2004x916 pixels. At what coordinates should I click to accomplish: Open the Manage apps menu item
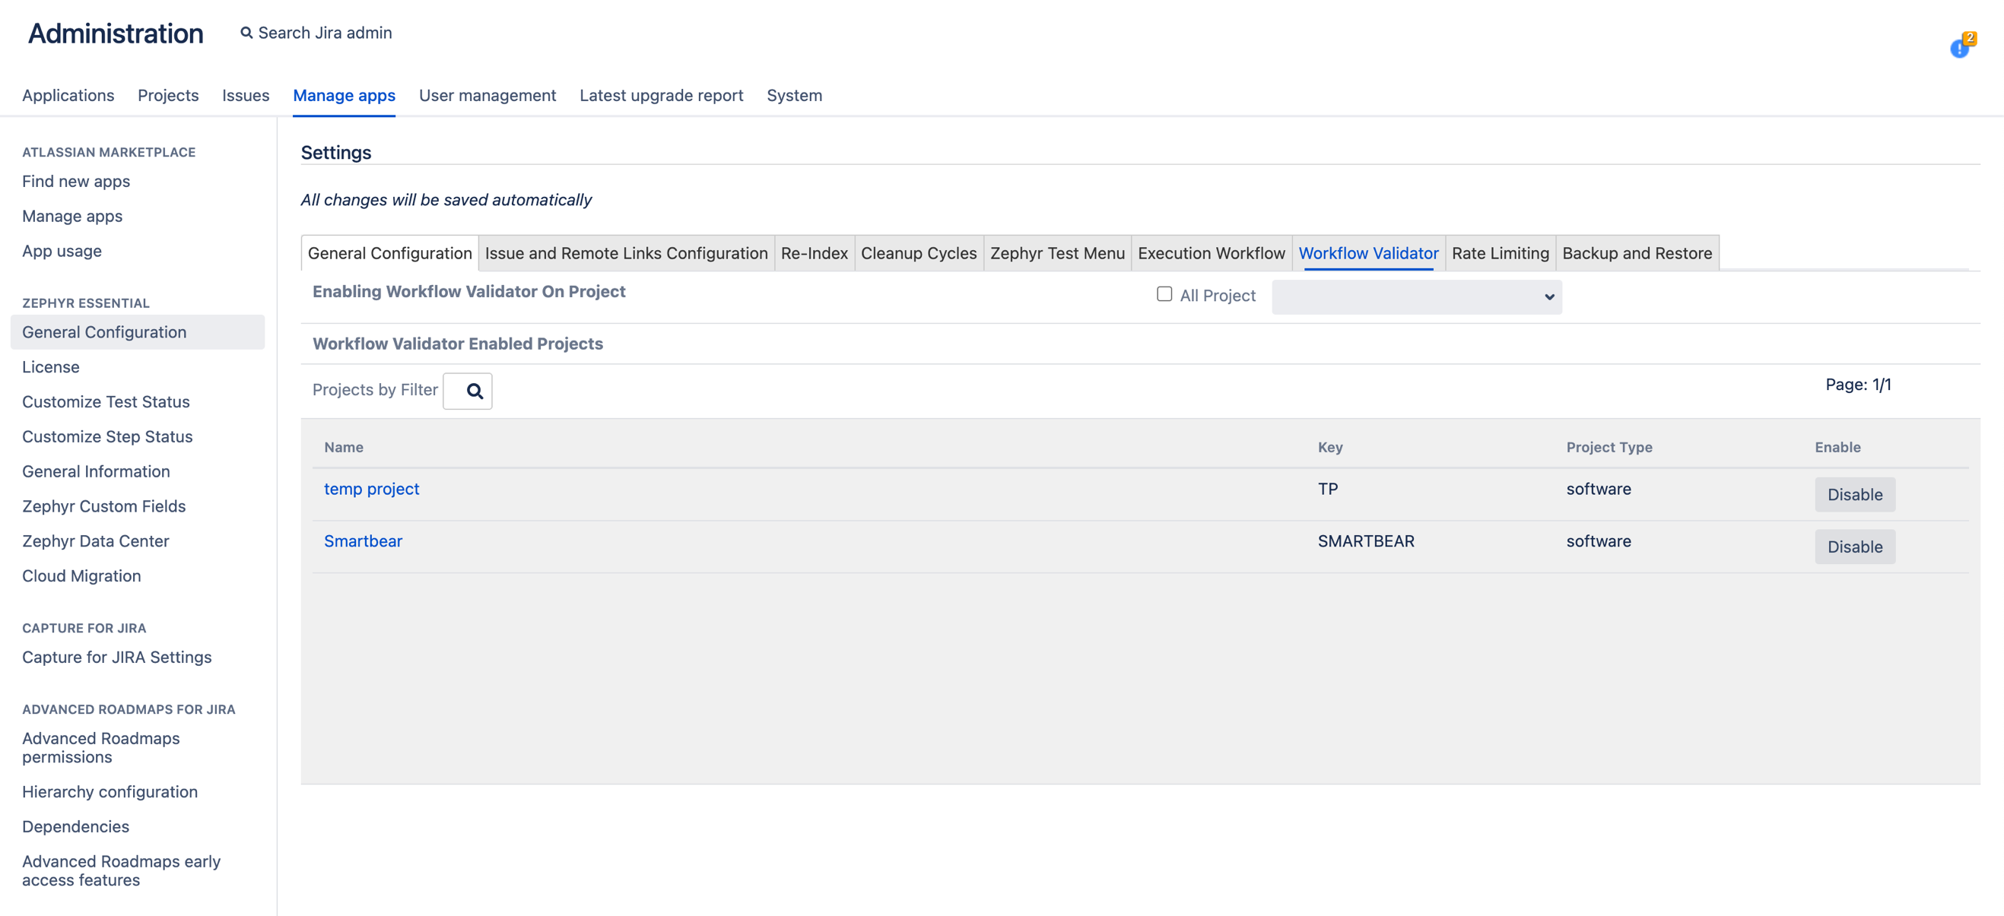(x=344, y=95)
